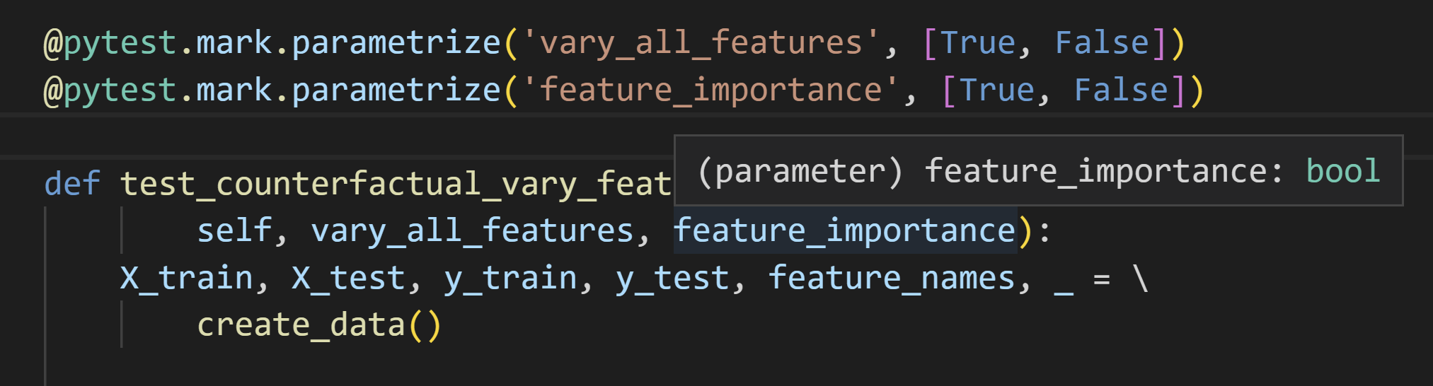
Task: Click the bool type in hover tooltip
Action: [1342, 172]
